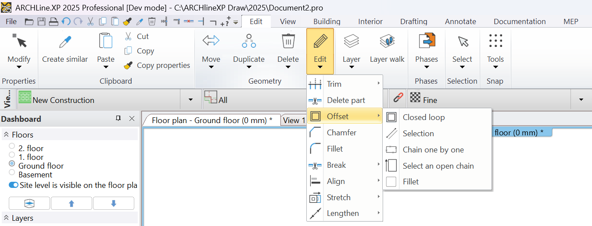Screen dimensions: 592x226
Task: Select the Basement floor radio button
Action: point(12,172)
